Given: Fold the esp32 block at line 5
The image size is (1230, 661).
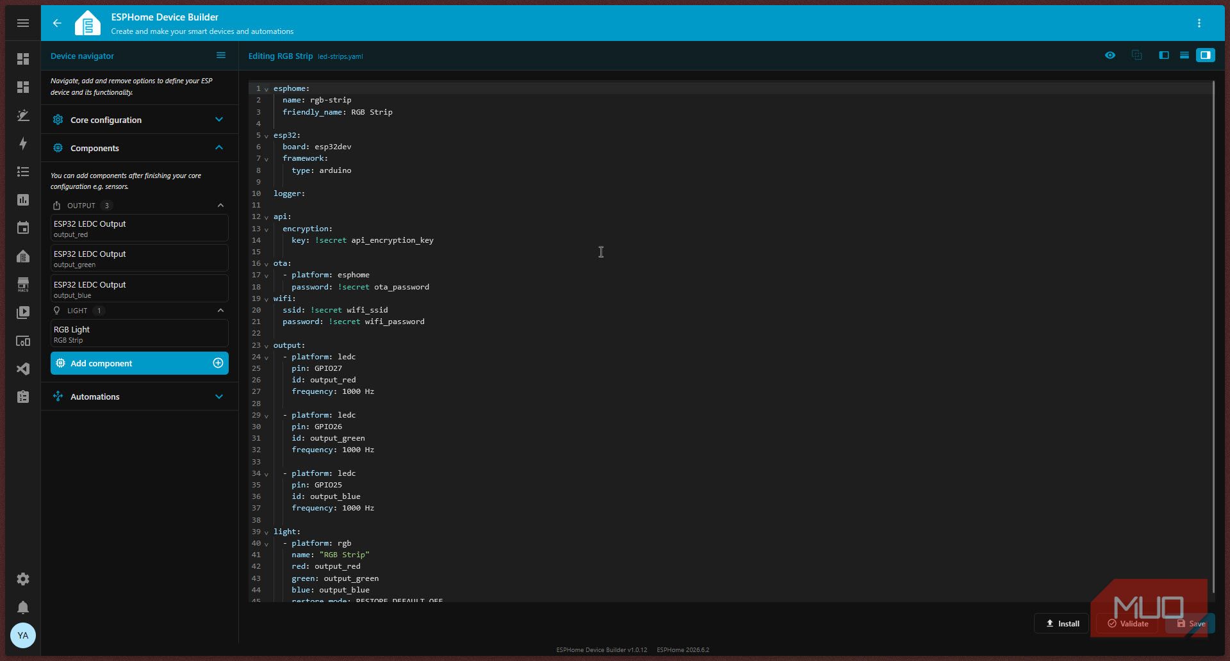Looking at the screenshot, I should (x=266, y=136).
